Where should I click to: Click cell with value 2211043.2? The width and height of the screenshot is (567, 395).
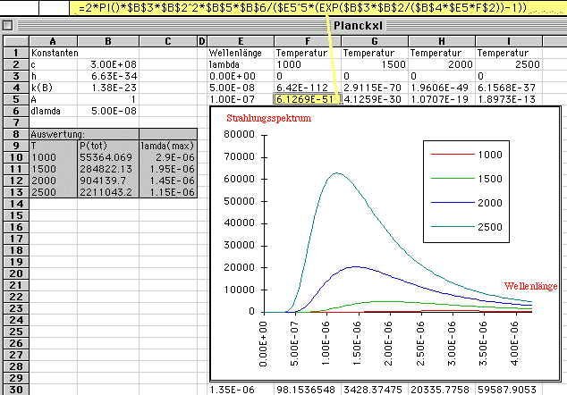[108, 192]
